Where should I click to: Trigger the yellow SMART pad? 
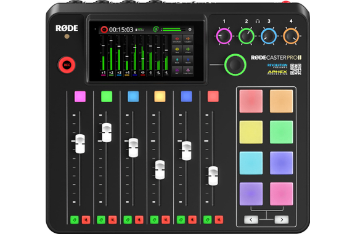point(251,132)
